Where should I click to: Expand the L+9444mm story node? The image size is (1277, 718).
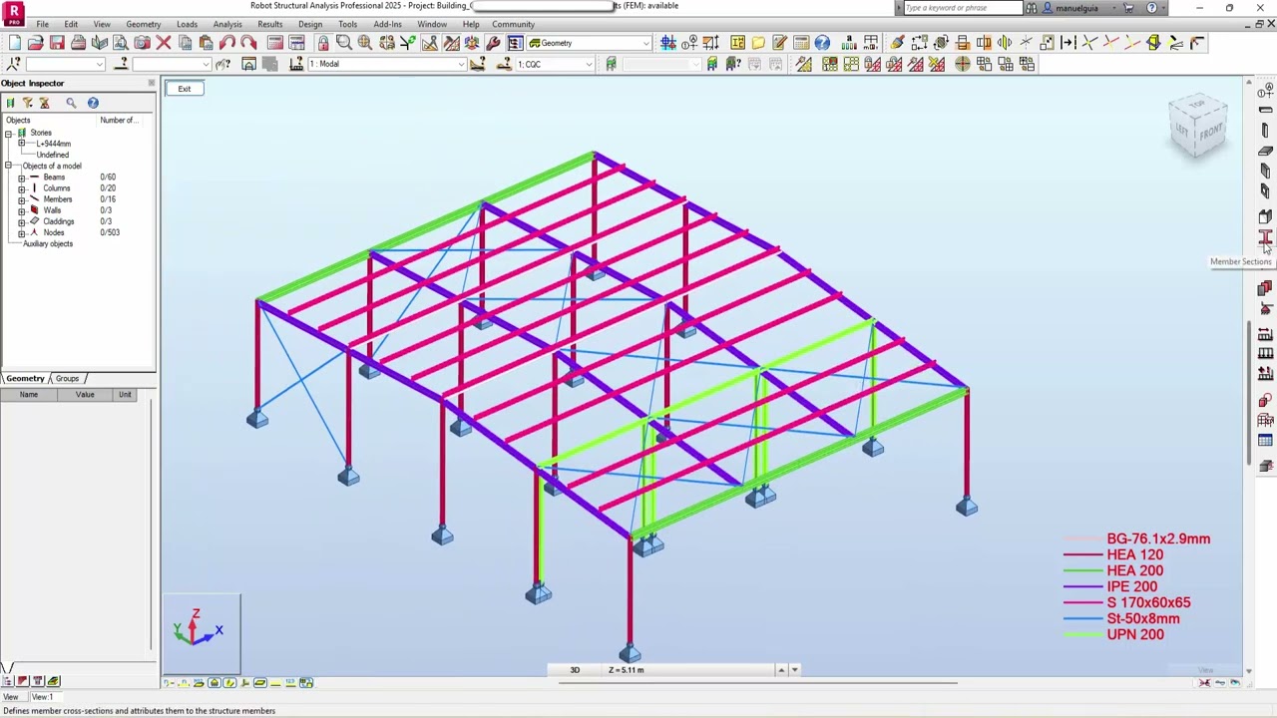[21, 144]
